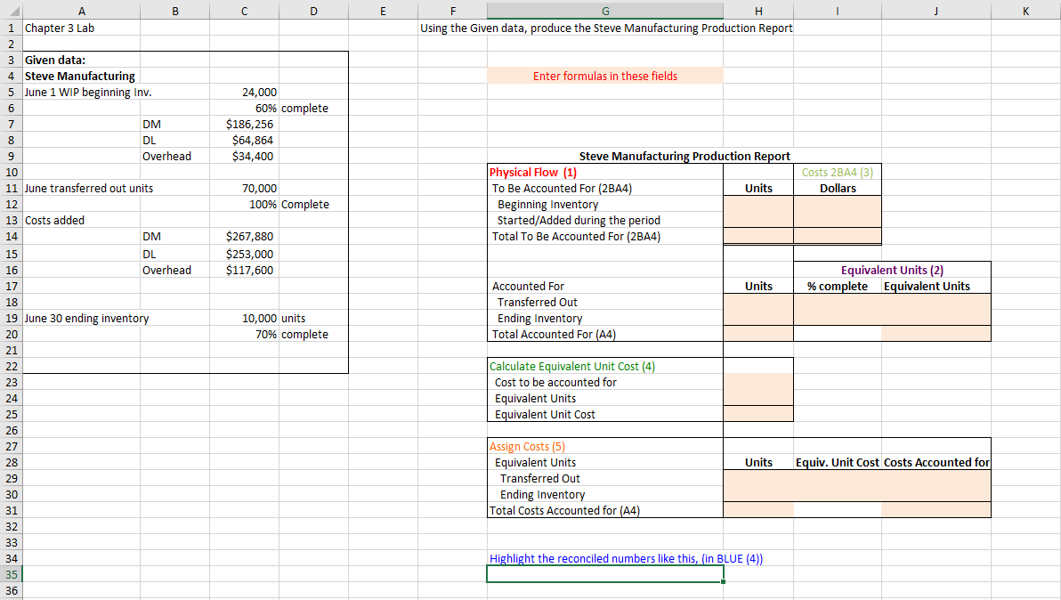This screenshot has width=1061, height=600.
Task: Click the 'Enter formulas in these fields' cell
Action: [604, 76]
